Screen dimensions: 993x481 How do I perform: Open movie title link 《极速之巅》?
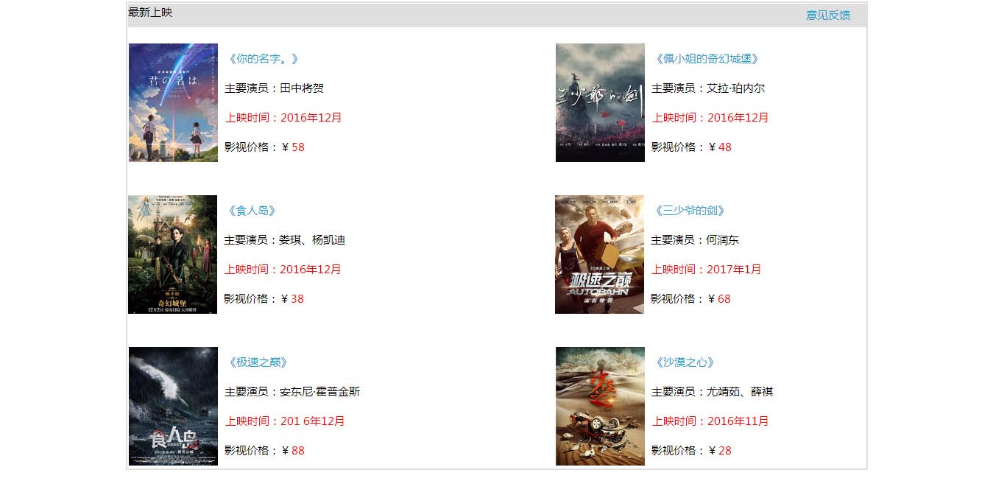point(257,362)
